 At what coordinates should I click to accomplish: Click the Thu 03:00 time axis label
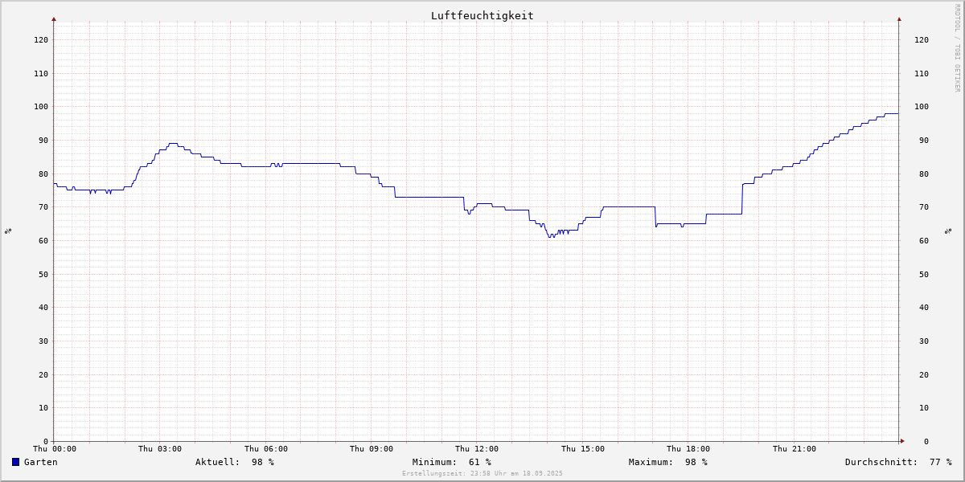click(x=160, y=449)
